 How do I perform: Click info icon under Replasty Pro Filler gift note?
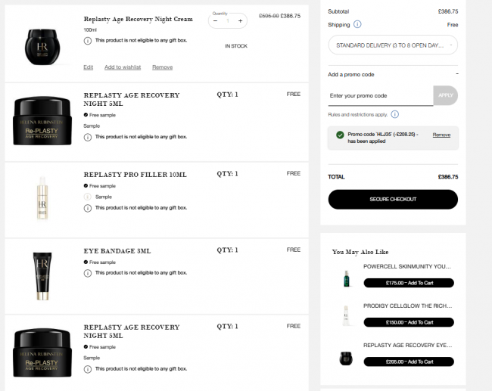pyautogui.click(x=88, y=208)
